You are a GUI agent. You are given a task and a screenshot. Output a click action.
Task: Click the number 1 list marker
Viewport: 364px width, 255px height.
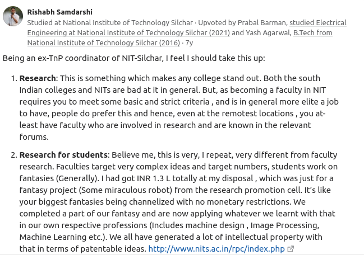coord(14,78)
